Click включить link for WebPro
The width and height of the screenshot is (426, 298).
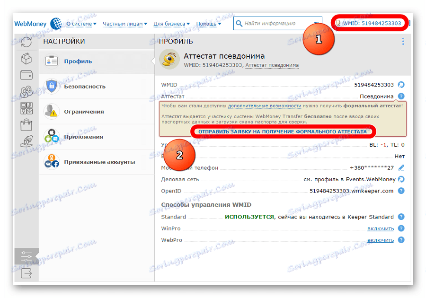point(381,240)
